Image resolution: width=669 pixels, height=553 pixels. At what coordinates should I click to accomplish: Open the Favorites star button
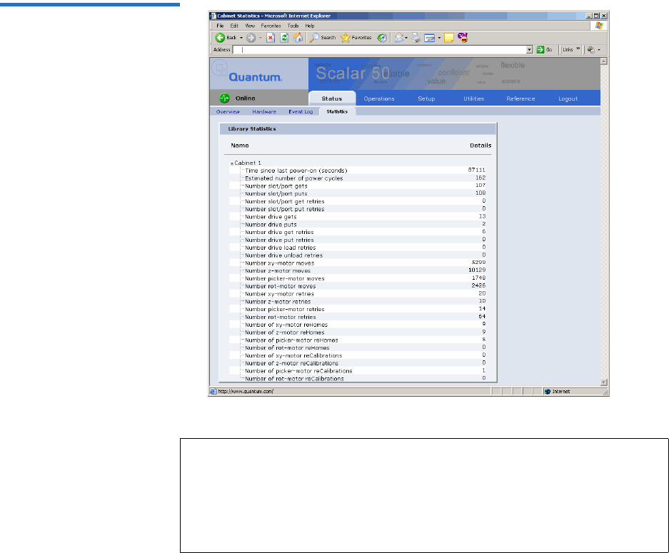(356, 38)
